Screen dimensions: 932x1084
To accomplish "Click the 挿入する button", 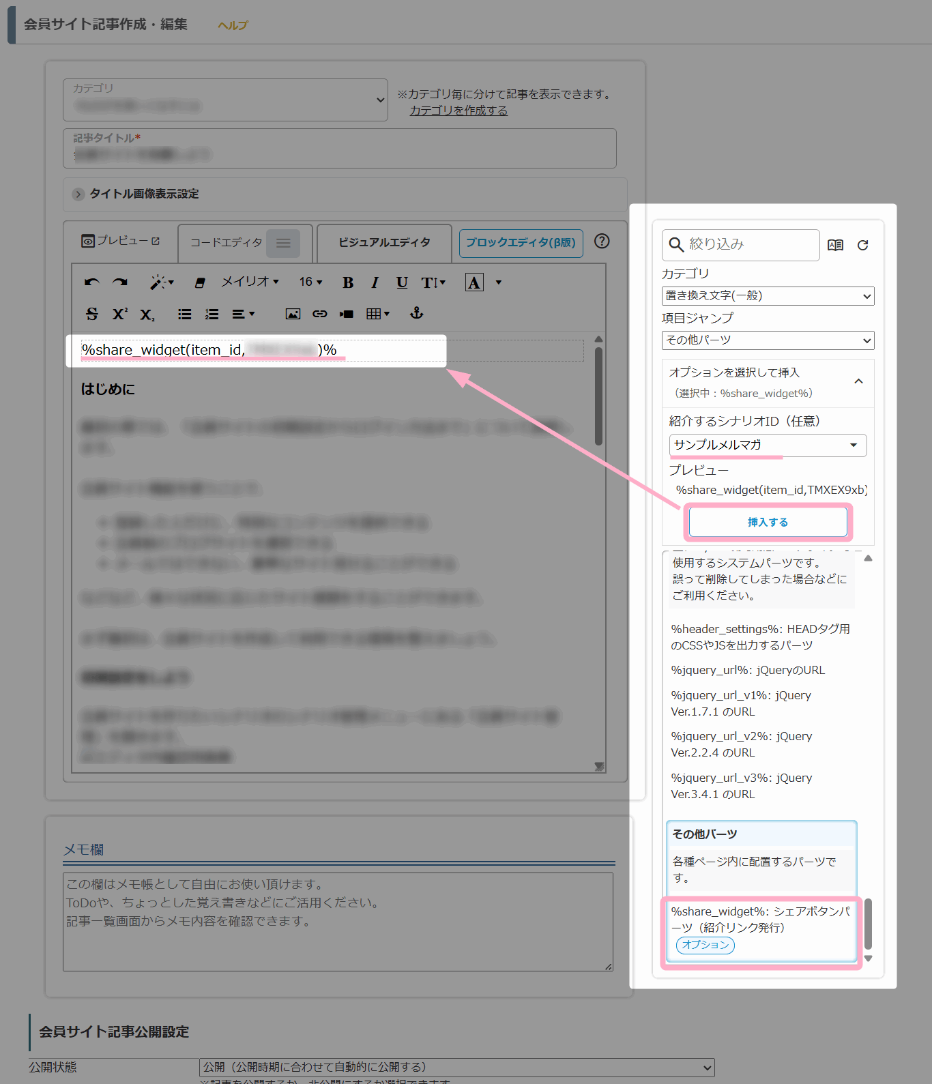I will [x=768, y=522].
